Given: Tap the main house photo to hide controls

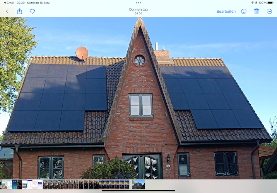Looking at the screenshot, I should pos(138,96).
